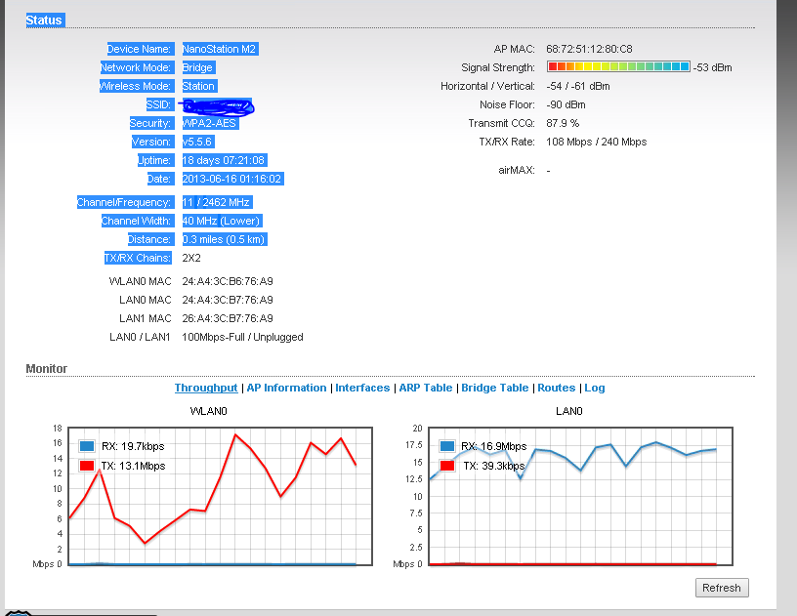Click the "Channel/Frequency:" label
The height and width of the screenshot is (616, 797).
point(124,202)
